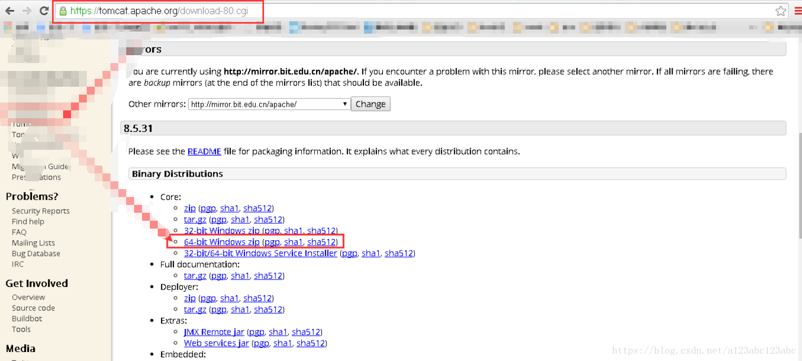Screen dimensions: 802x361
Task: Open Overview under Get Involved
Action: coord(28,297)
